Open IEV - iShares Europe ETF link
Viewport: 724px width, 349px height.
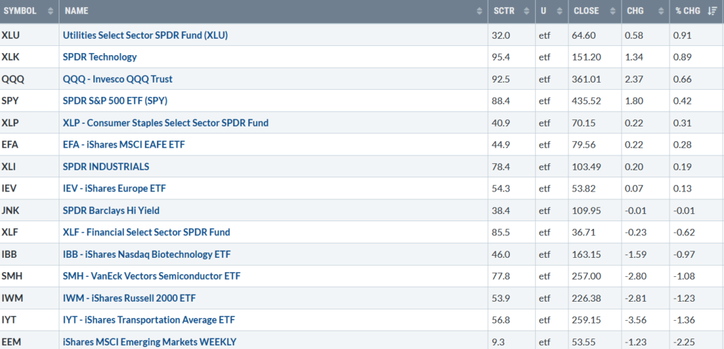pos(115,189)
